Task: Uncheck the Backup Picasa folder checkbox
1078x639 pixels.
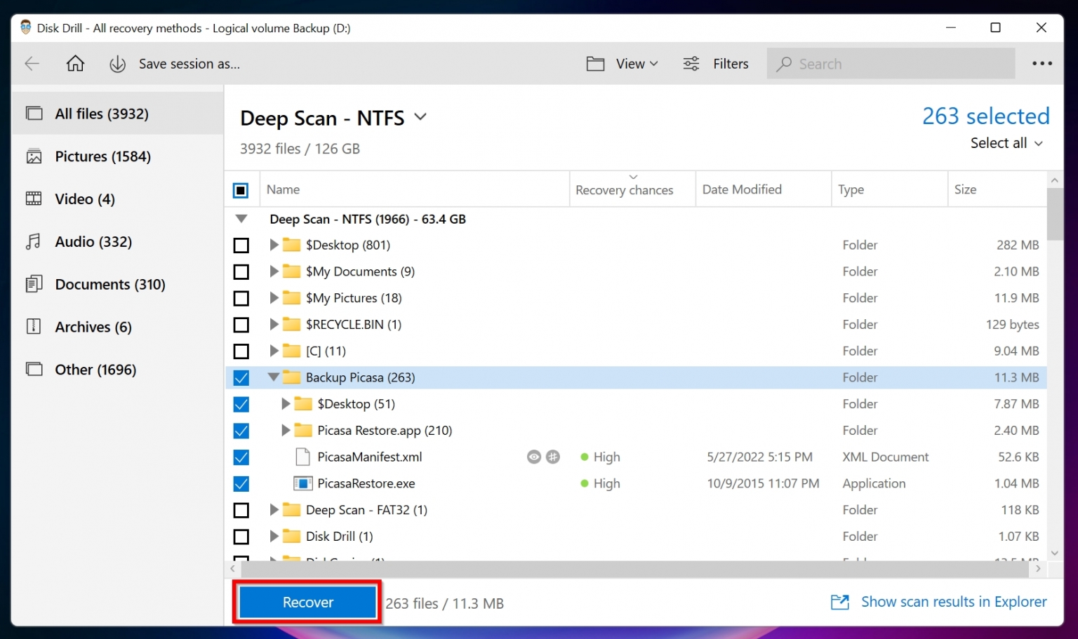Action: pos(241,377)
